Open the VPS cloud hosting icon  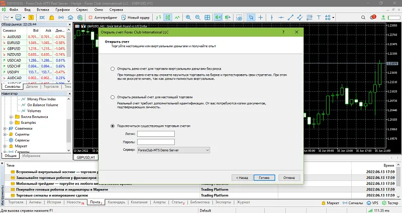coord(70,18)
